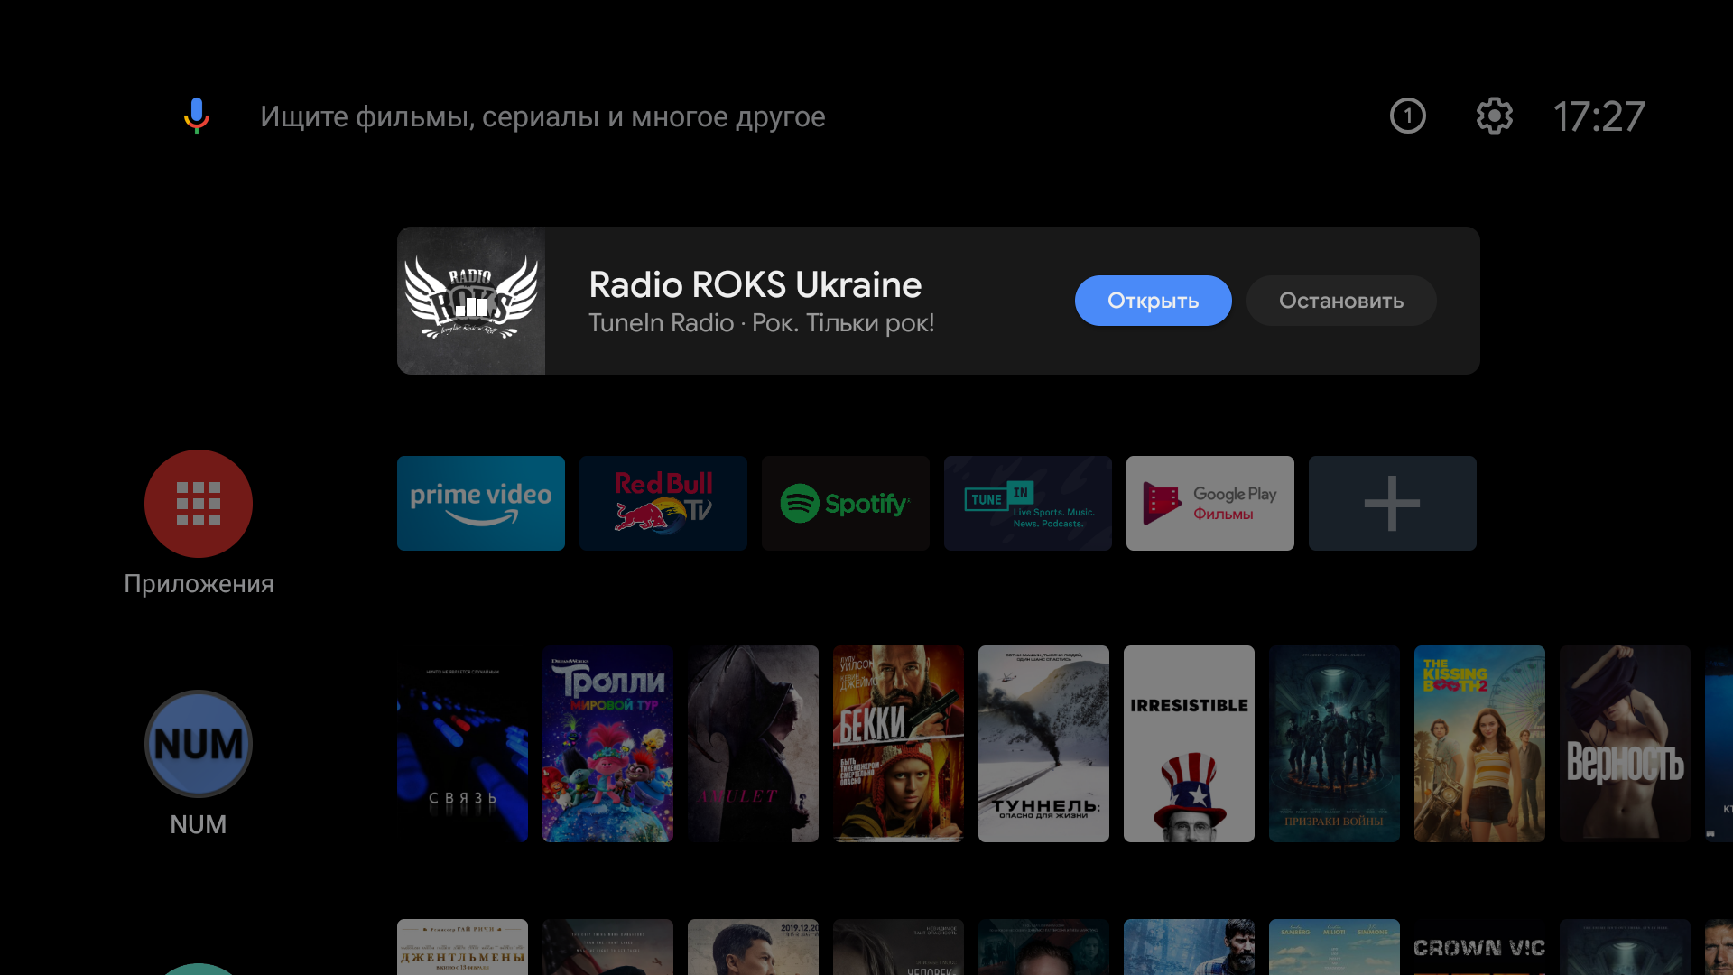
Task: Choose the Туннель movie poster
Action: [1043, 744]
